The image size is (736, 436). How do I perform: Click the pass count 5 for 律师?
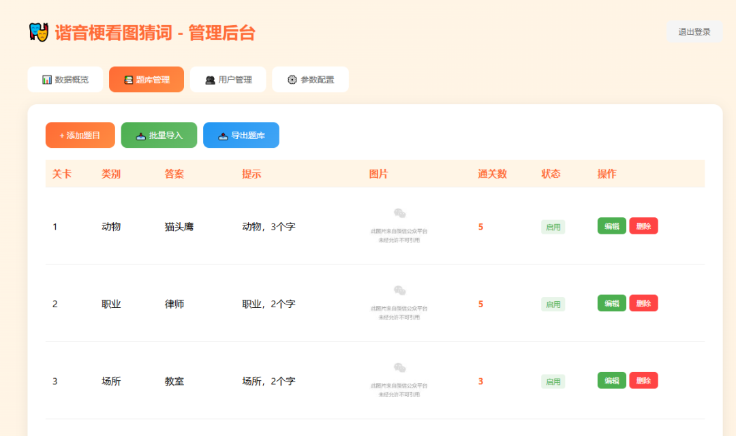[x=480, y=304]
